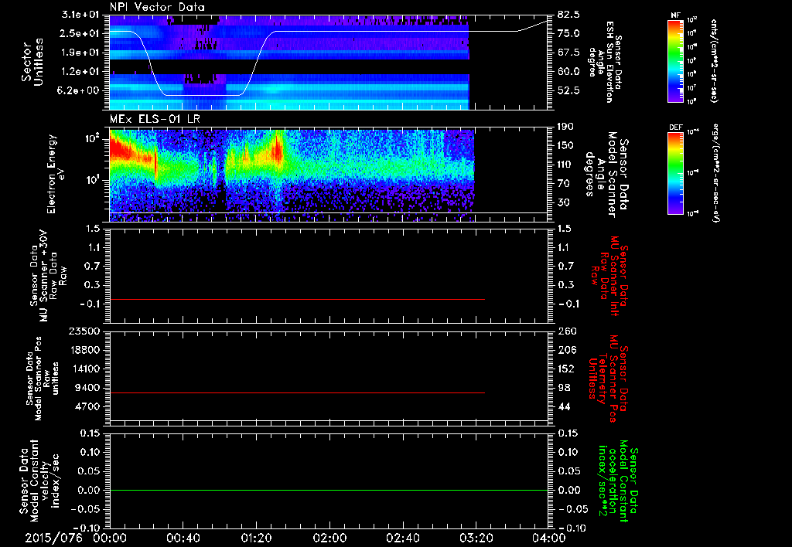Click the "18800" scanner position tick label
Image resolution: width=792 pixels, height=547 pixels.
point(87,350)
